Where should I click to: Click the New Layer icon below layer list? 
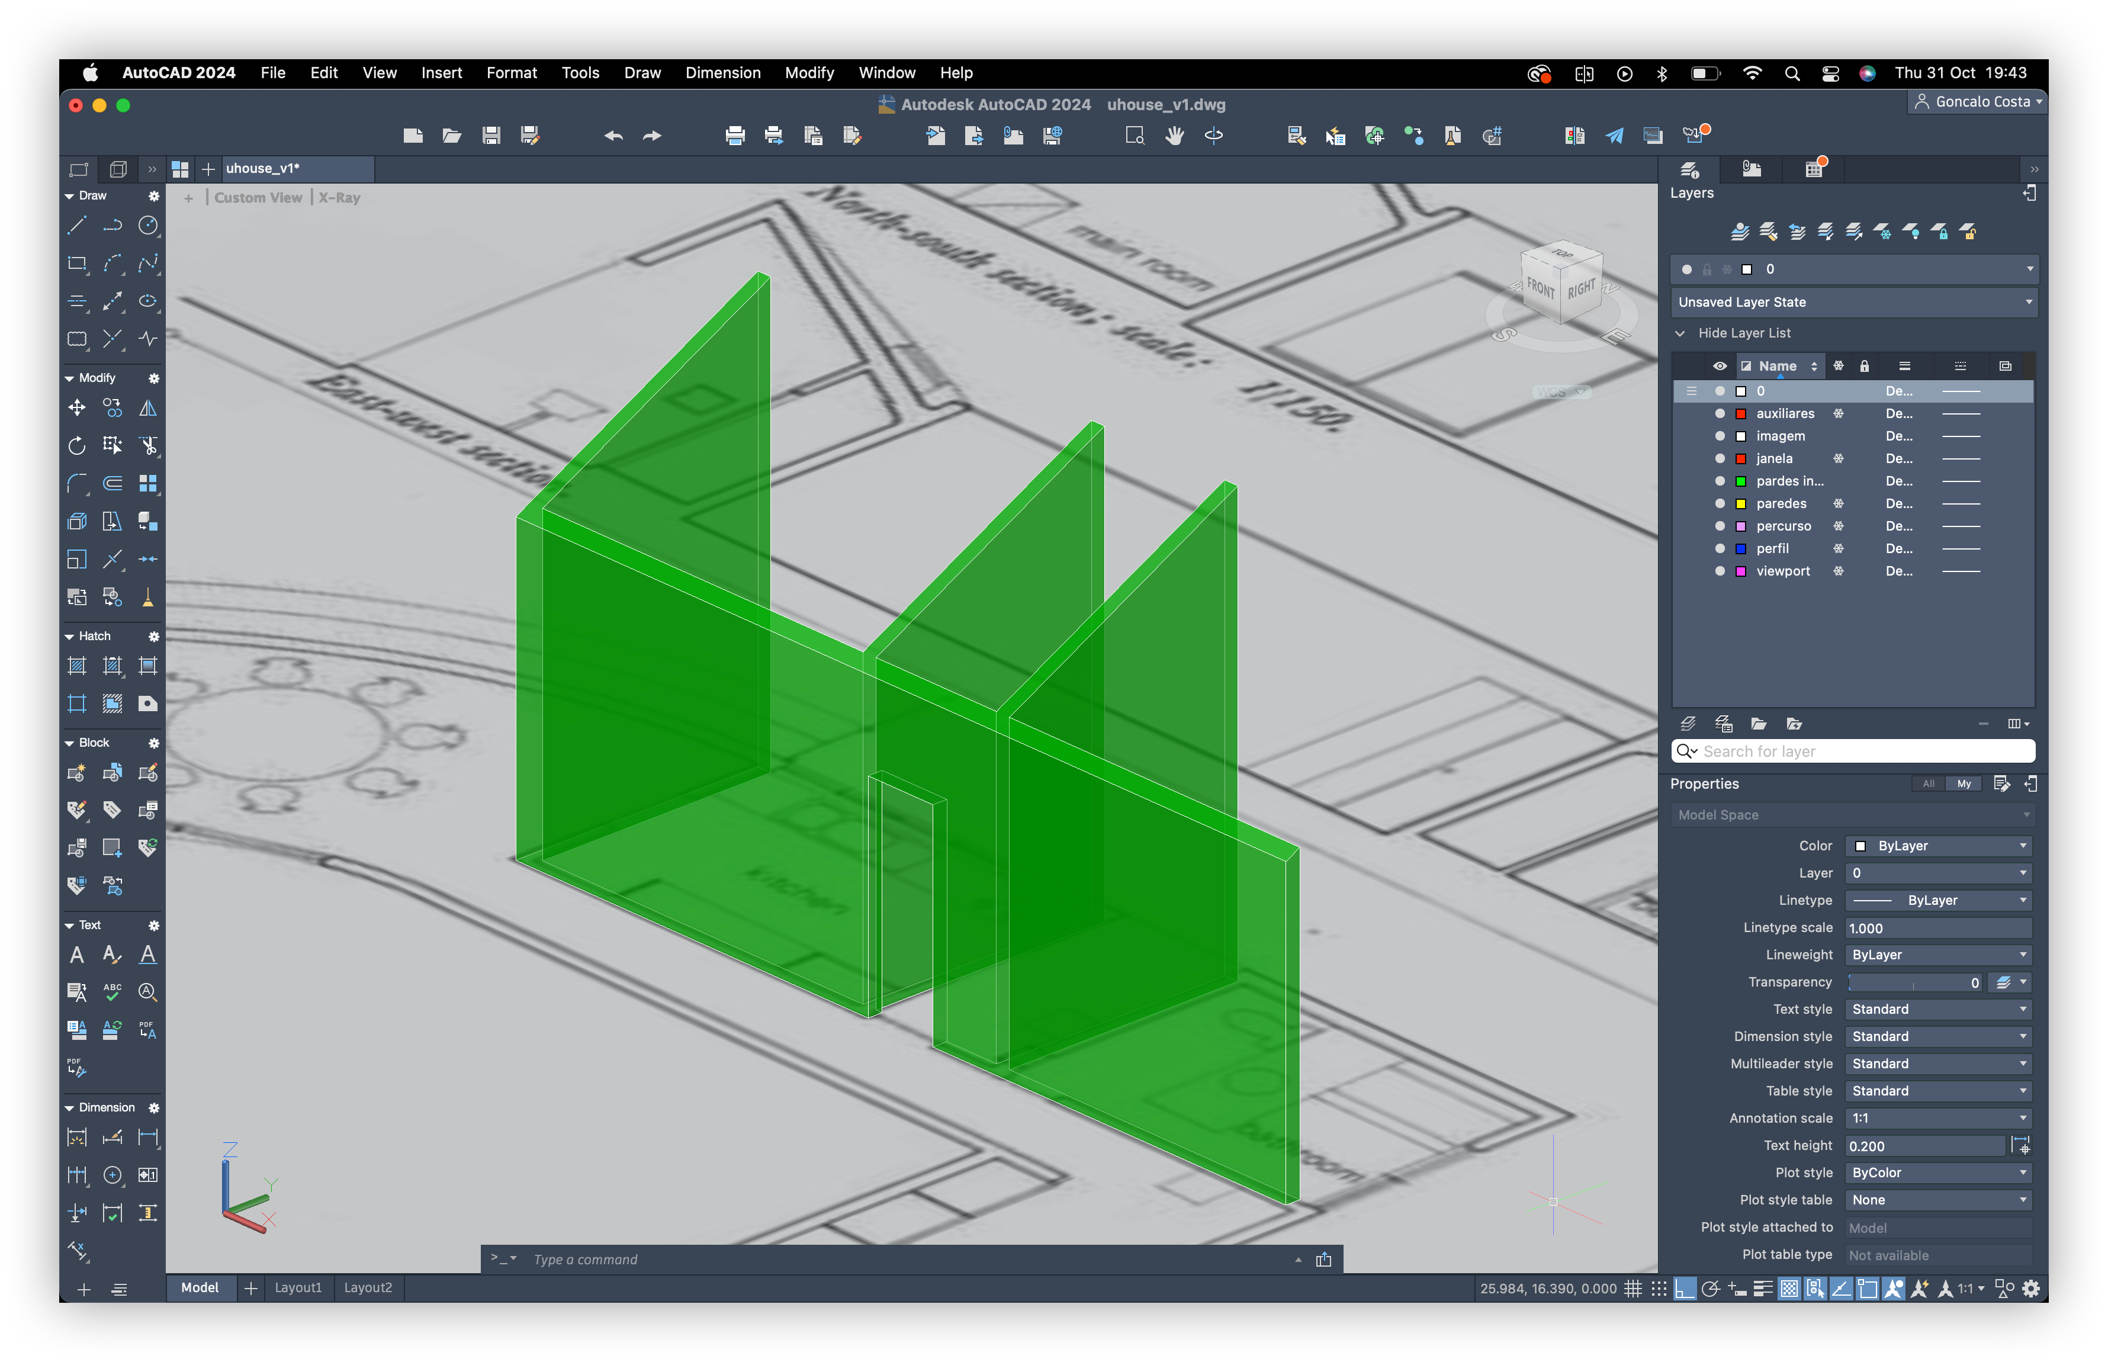(x=1687, y=724)
